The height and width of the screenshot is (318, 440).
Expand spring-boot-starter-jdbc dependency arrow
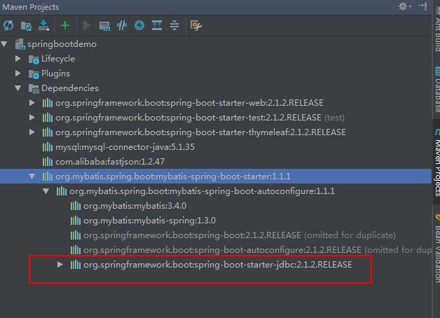pos(60,265)
